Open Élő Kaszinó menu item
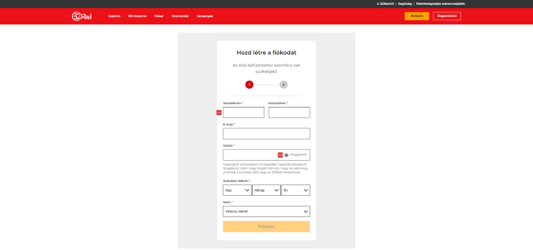The width and height of the screenshot is (533, 250). click(x=137, y=16)
